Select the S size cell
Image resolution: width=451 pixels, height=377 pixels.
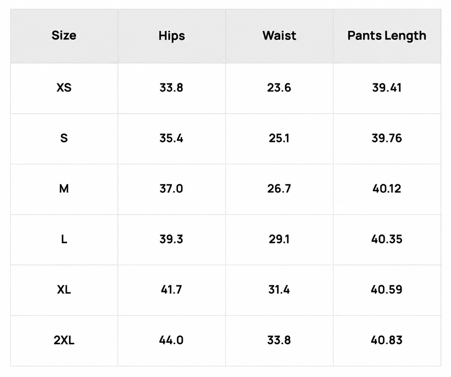(64, 138)
